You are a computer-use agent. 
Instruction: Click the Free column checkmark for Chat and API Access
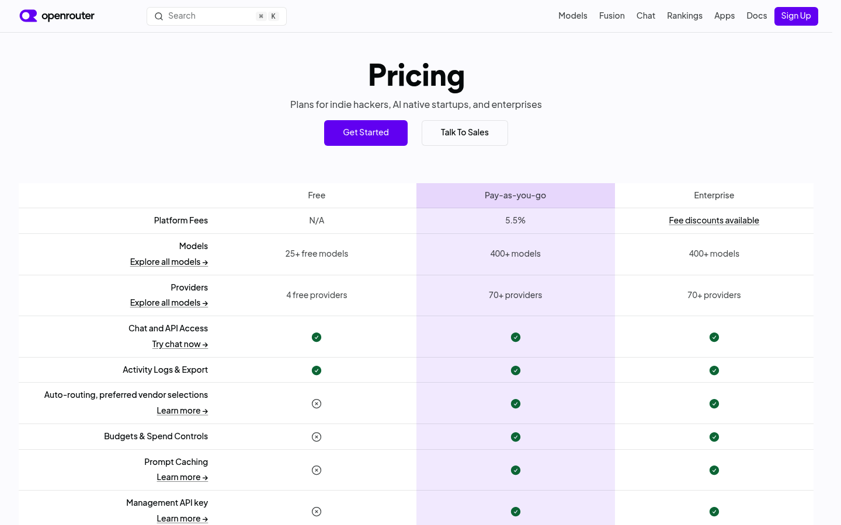(x=317, y=337)
